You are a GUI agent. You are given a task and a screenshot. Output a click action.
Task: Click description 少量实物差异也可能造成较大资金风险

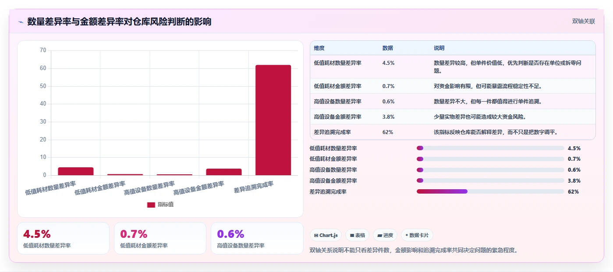click(480, 117)
